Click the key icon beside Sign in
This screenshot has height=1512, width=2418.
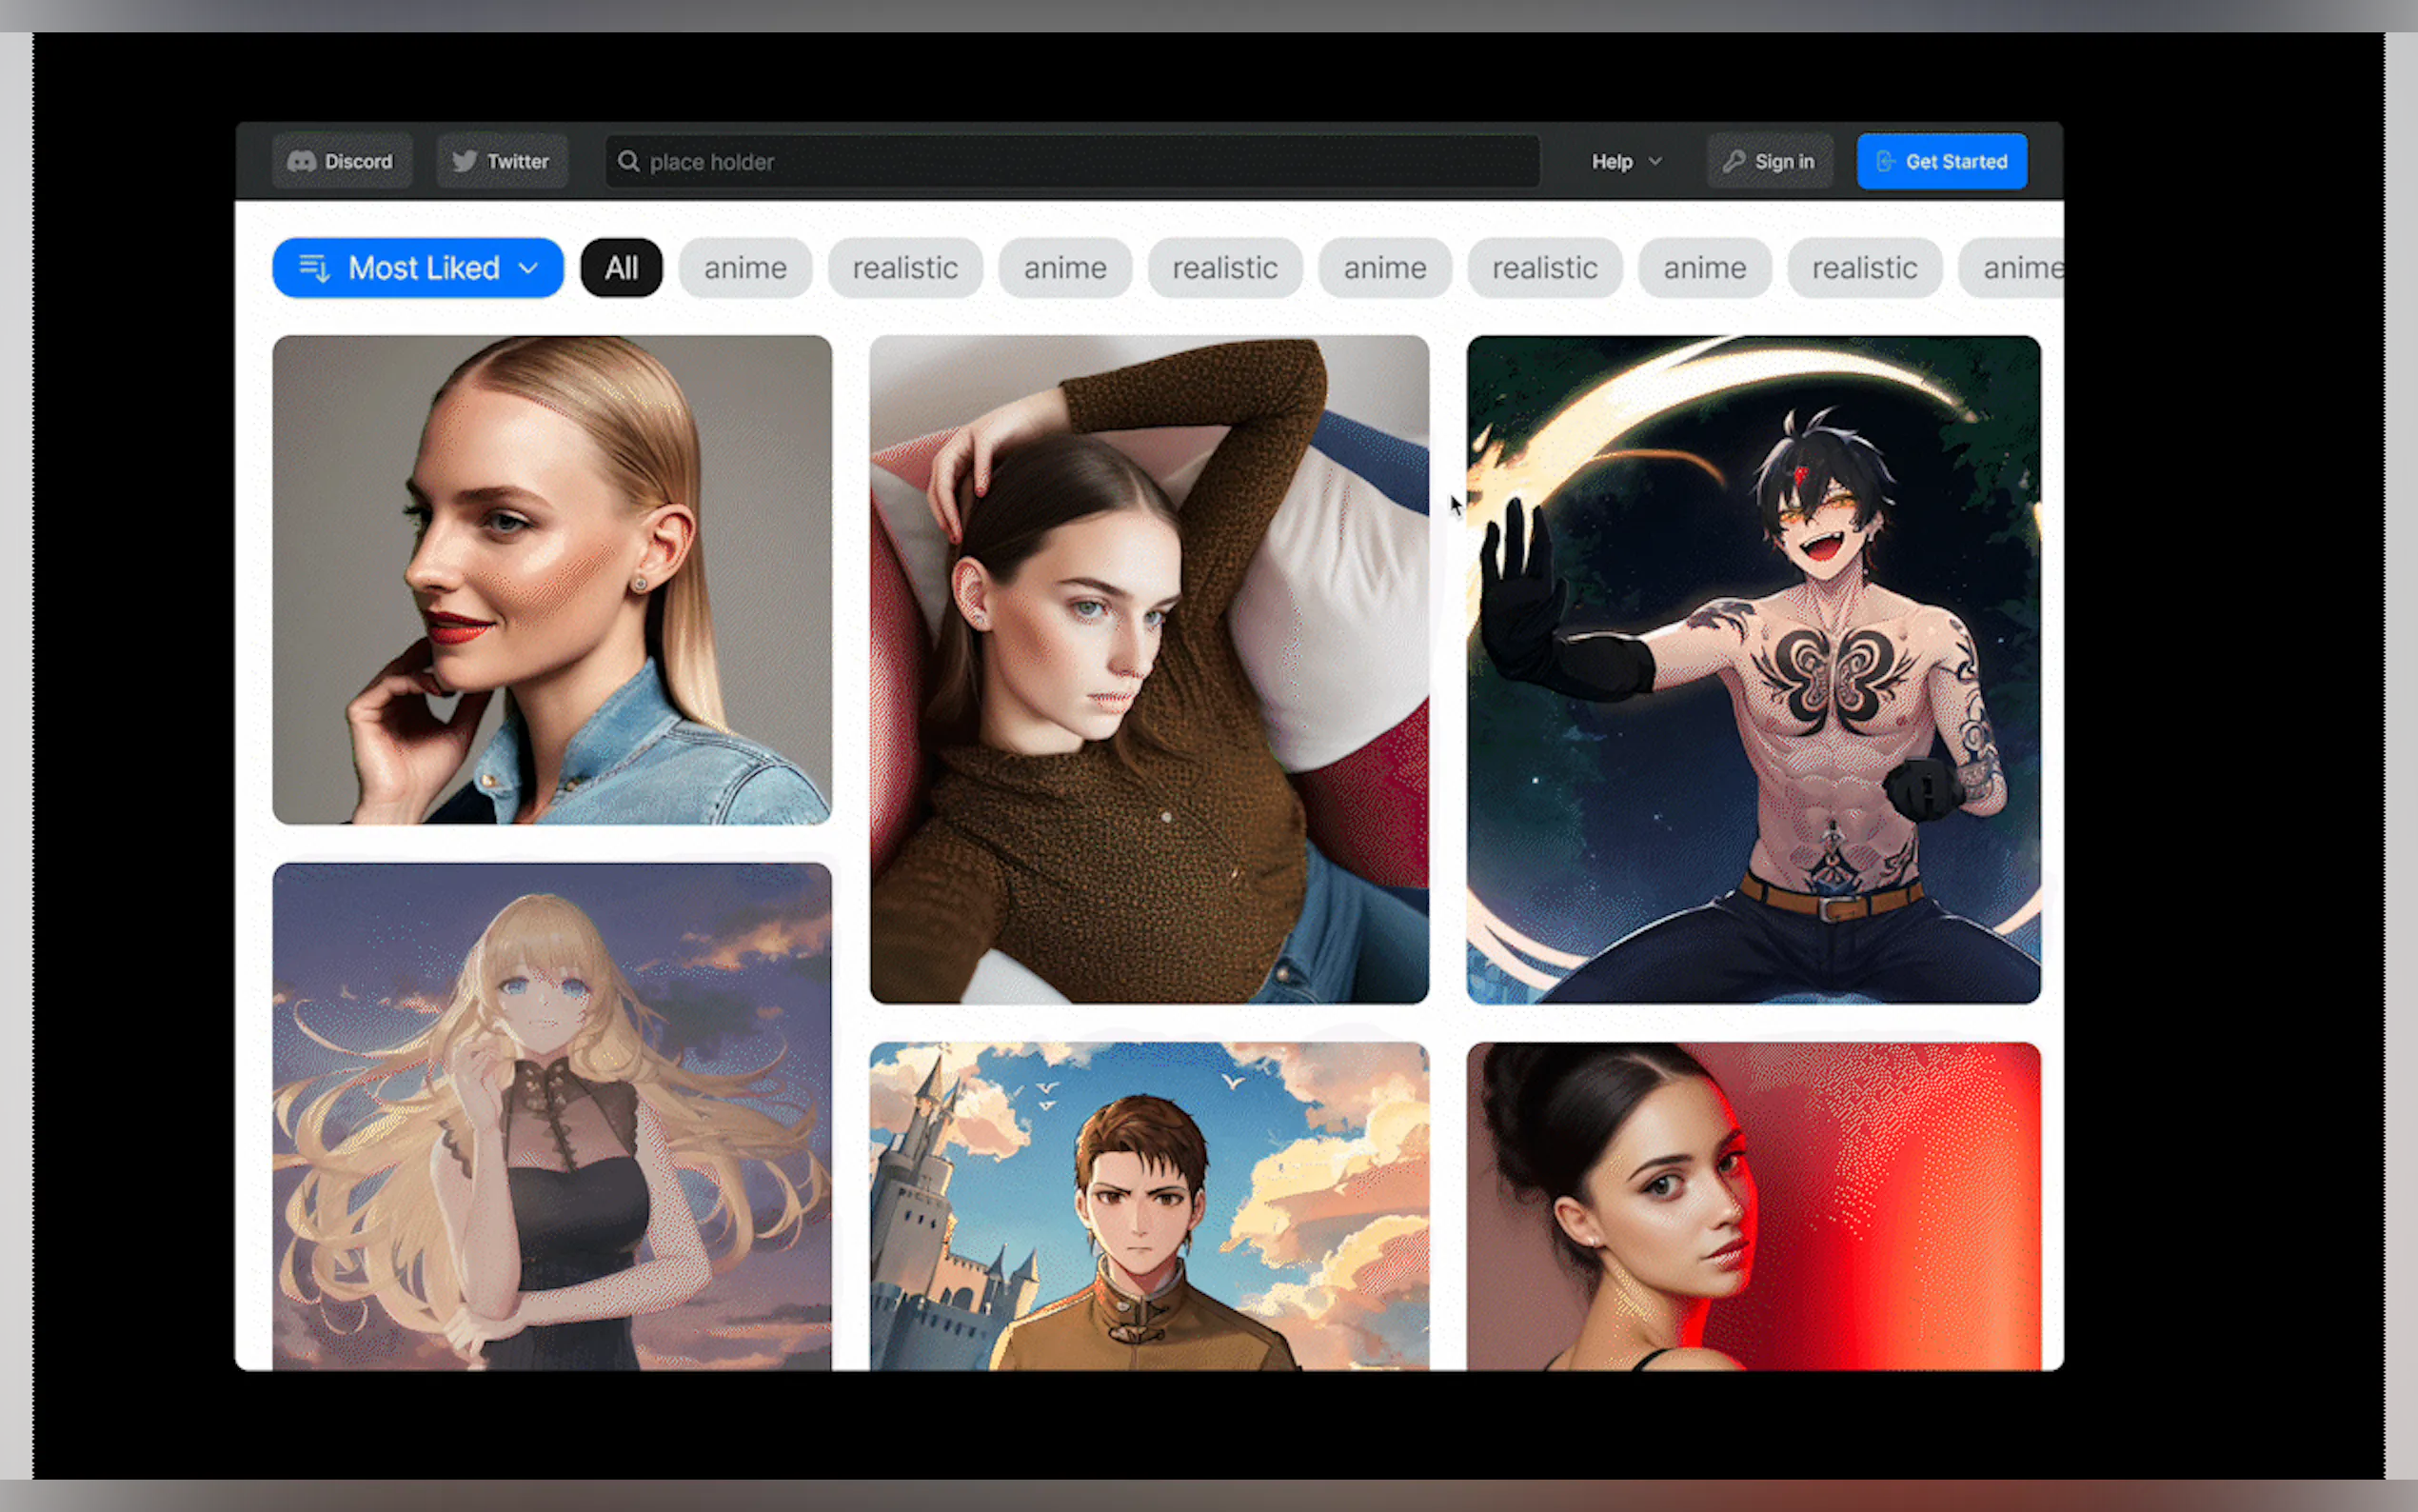click(x=1734, y=162)
